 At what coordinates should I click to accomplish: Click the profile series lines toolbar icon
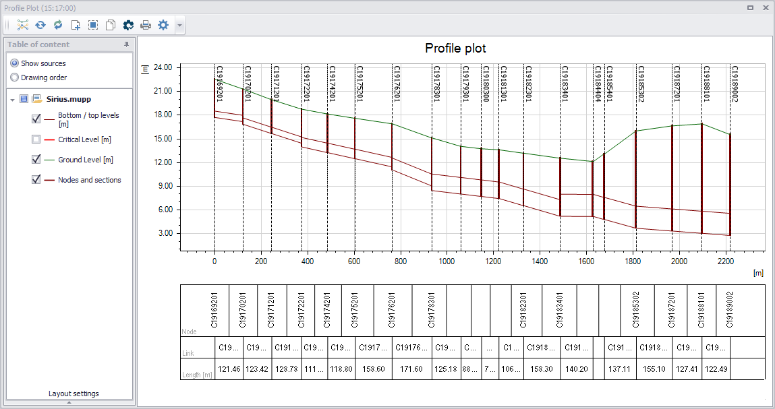[23, 25]
